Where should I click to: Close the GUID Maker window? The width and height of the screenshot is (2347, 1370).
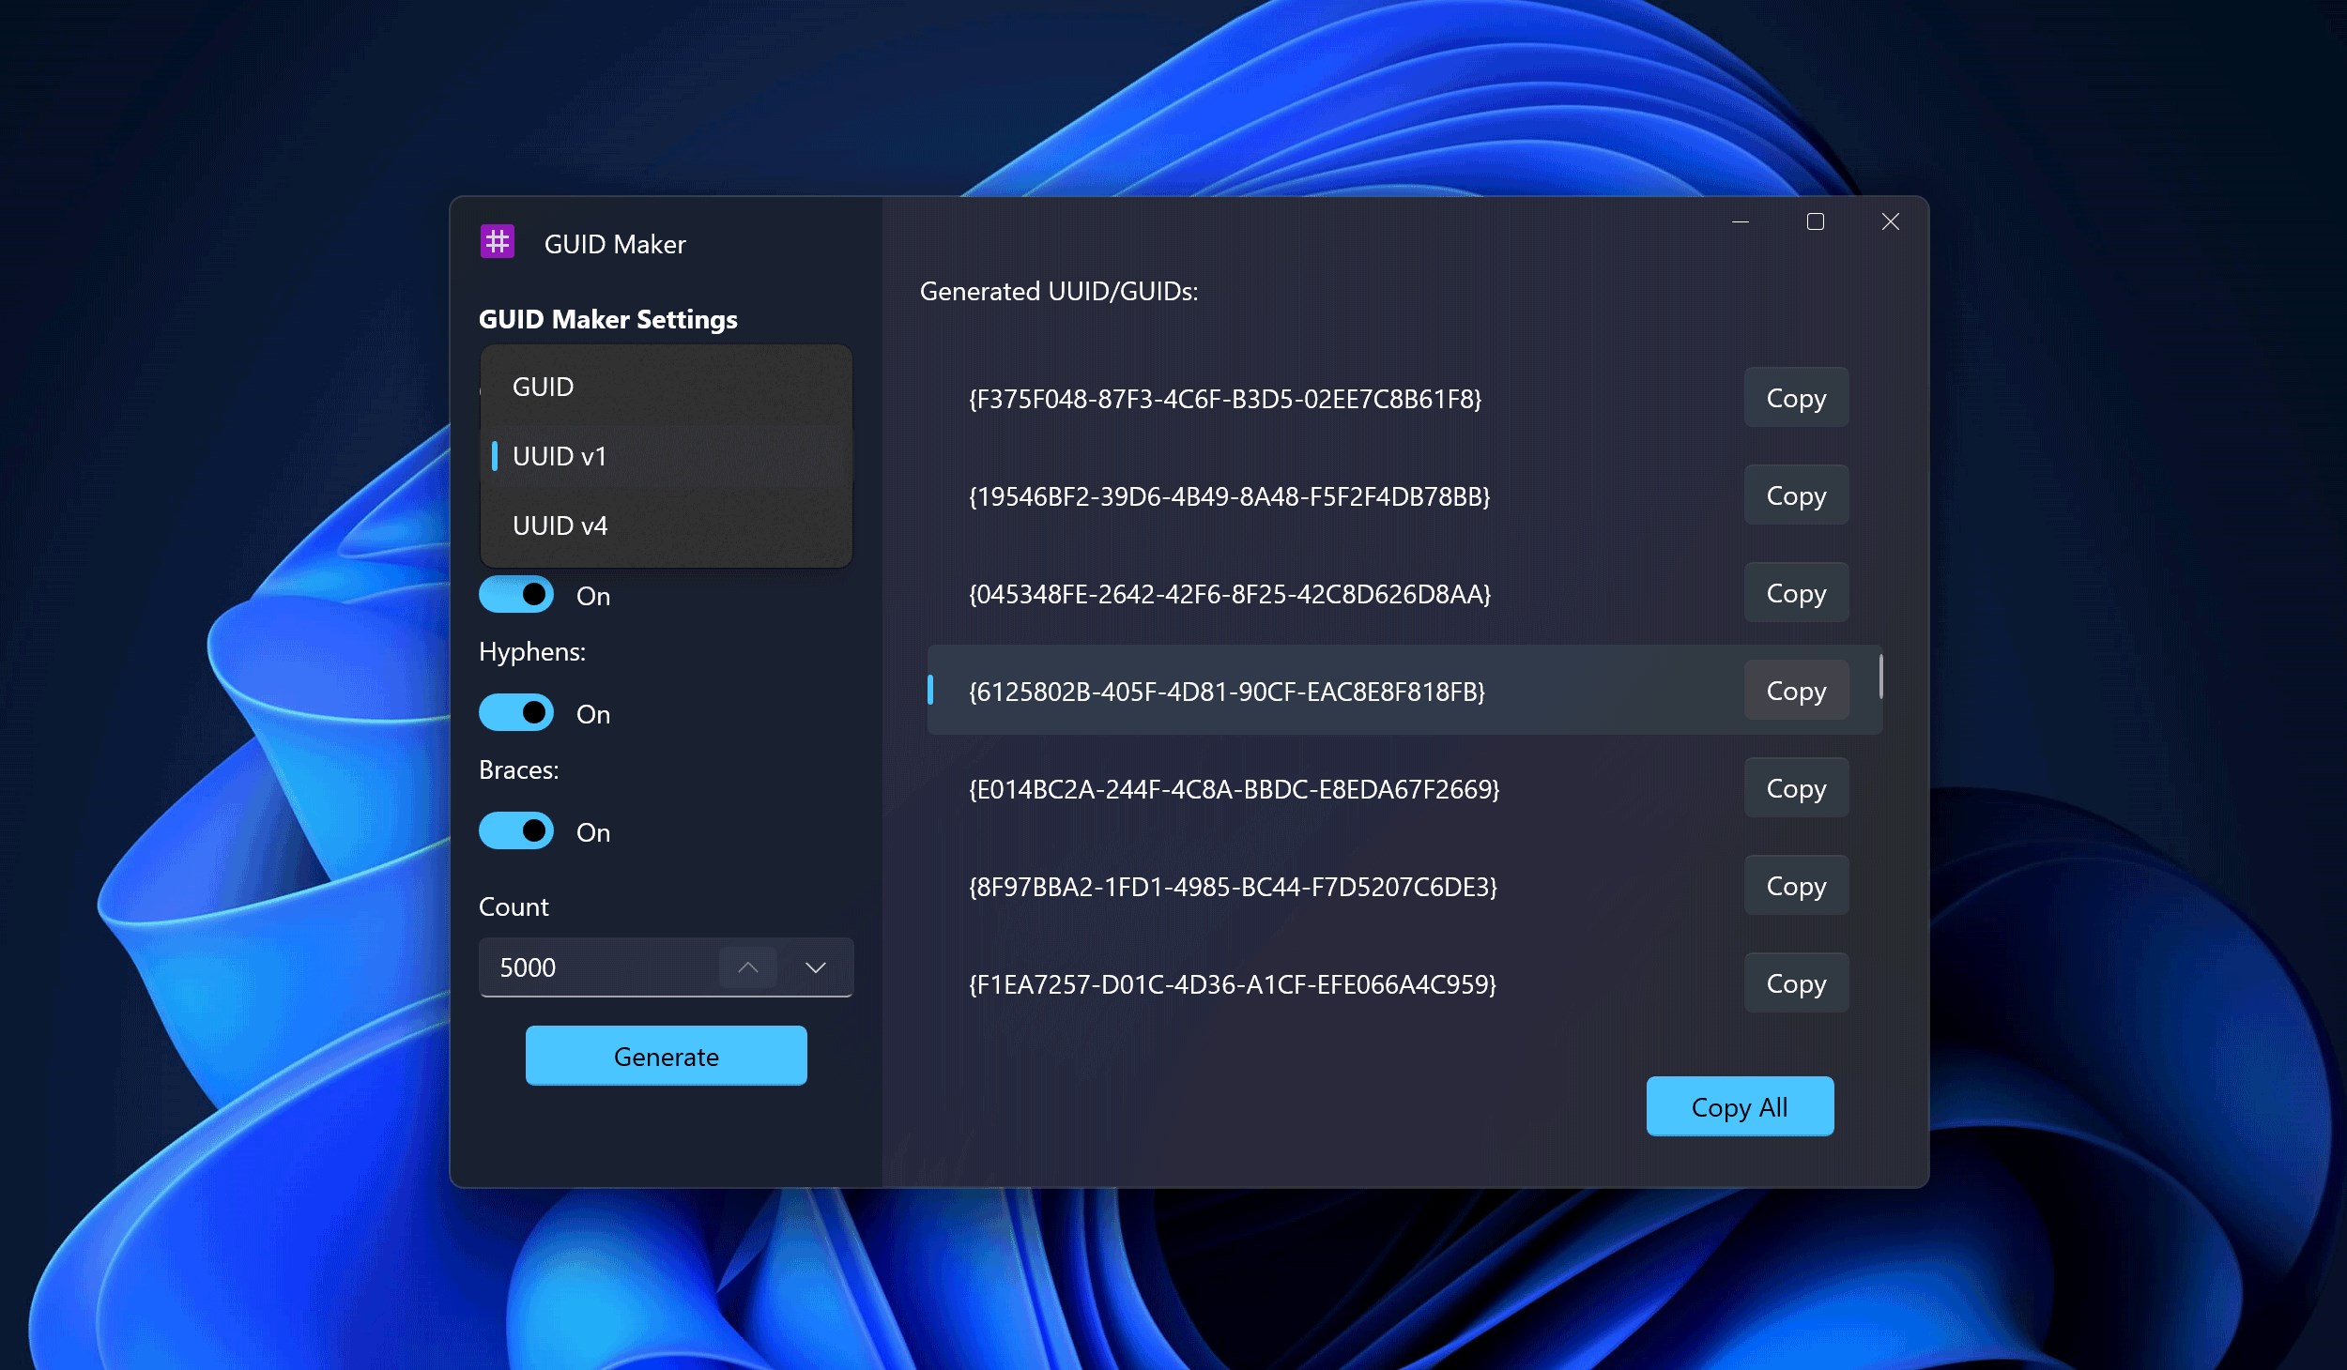[x=1890, y=222]
